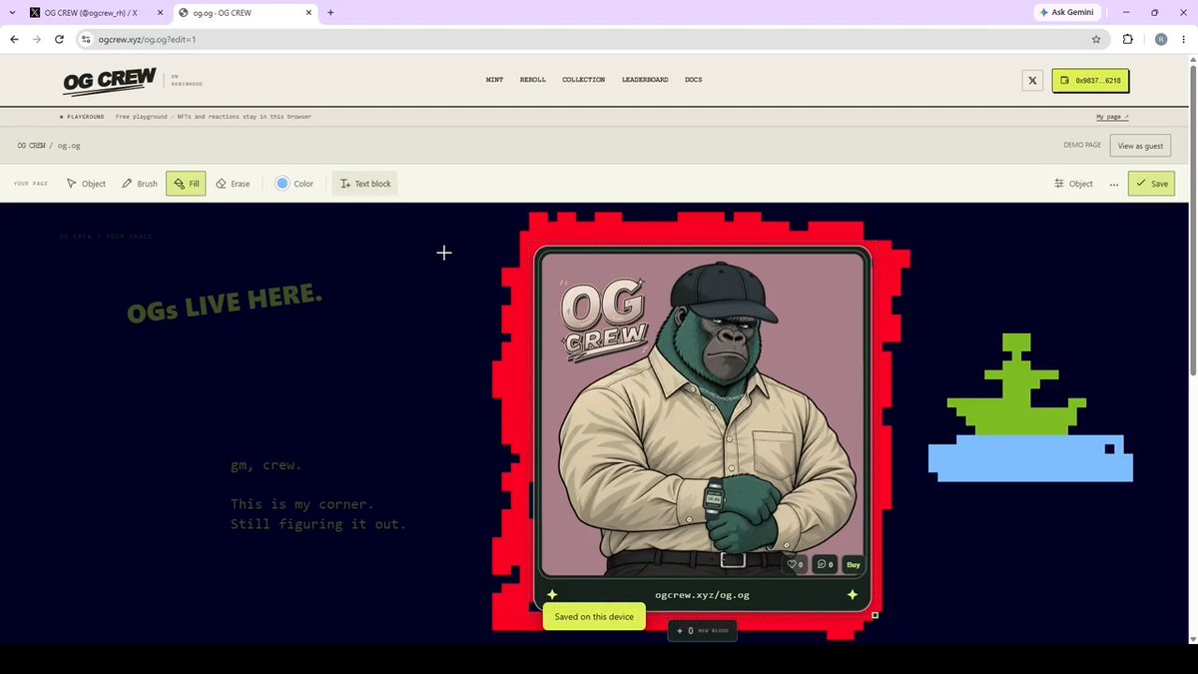Select the 'gm, crew.' text block
The height and width of the screenshot is (674, 1198).
click(266, 465)
